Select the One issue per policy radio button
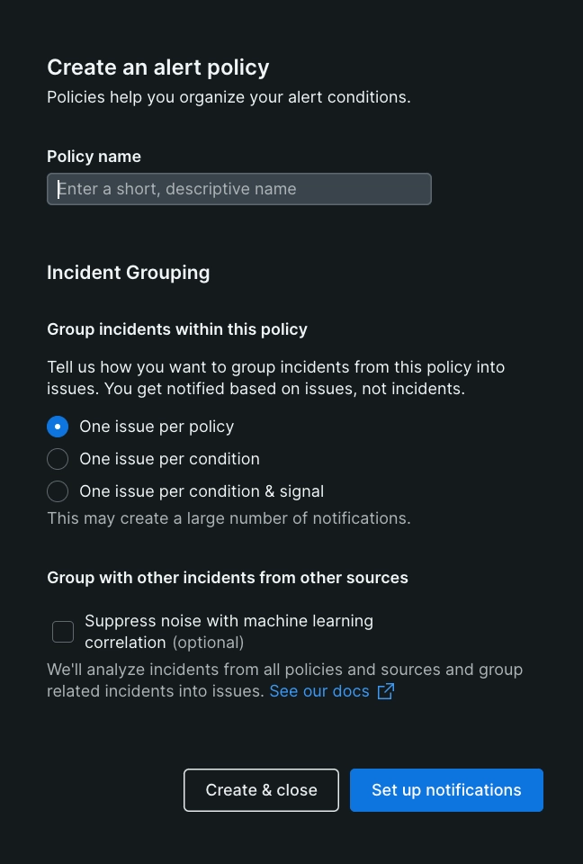The width and height of the screenshot is (583, 864). 58,427
